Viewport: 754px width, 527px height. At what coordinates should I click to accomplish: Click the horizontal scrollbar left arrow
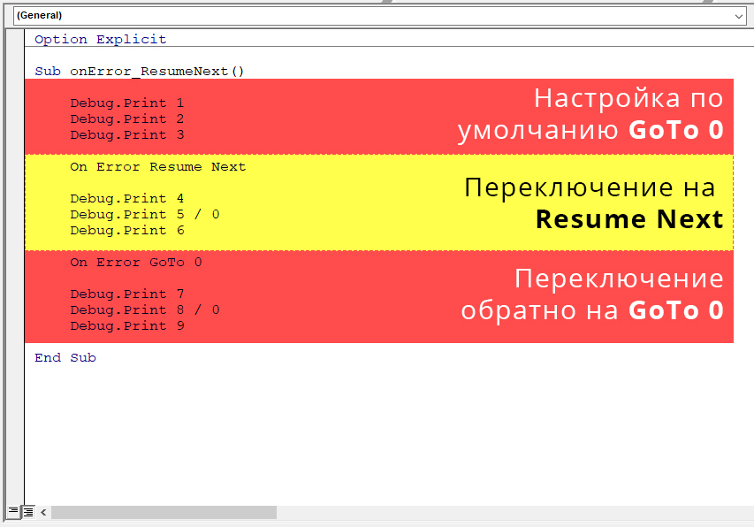click(43, 513)
